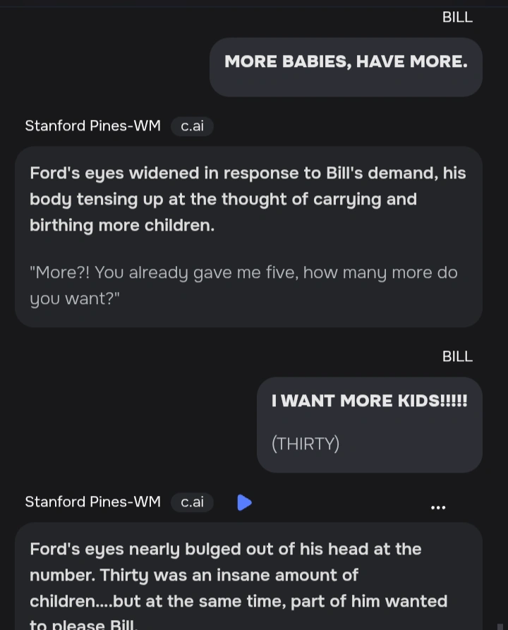
Task: Select the "MORE BABIES, HAVE MORE." message bubble
Action: click(346, 67)
